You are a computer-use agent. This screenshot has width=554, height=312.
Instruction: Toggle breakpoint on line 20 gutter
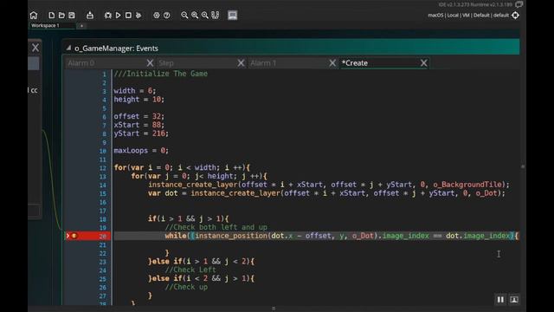coord(74,236)
